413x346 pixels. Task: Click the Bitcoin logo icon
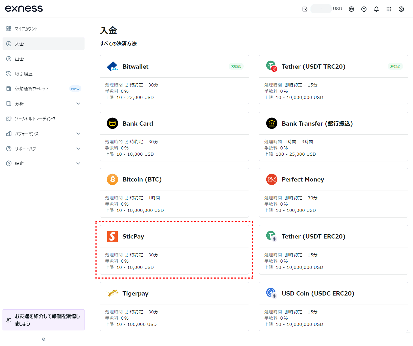[x=112, y=179]
